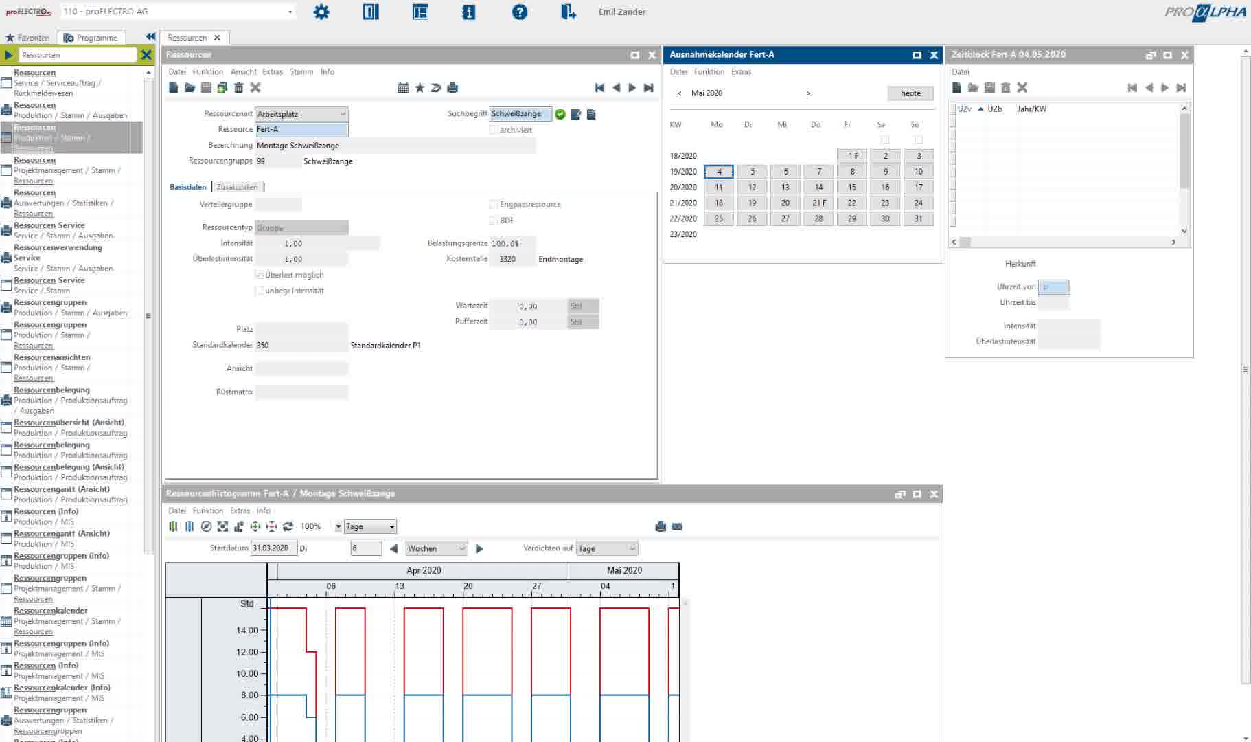The image size is (1251, 742).
Task: Click the blue help question mark icon
Action: [520, 12]
